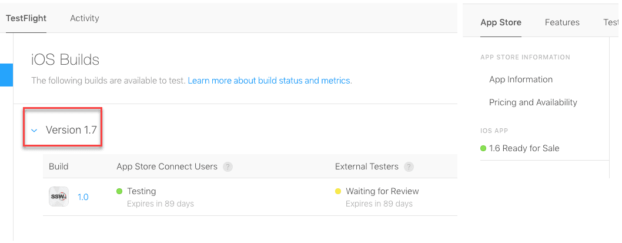Open the TestFlight tab

(x=26, y=18)
